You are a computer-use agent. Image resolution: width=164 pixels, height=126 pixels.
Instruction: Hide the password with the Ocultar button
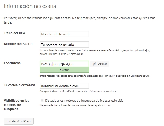(100, 64)
